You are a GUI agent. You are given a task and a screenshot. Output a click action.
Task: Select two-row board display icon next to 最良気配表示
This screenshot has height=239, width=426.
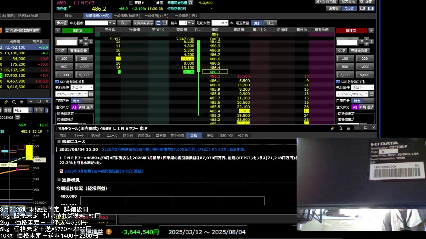coord(165,23)
